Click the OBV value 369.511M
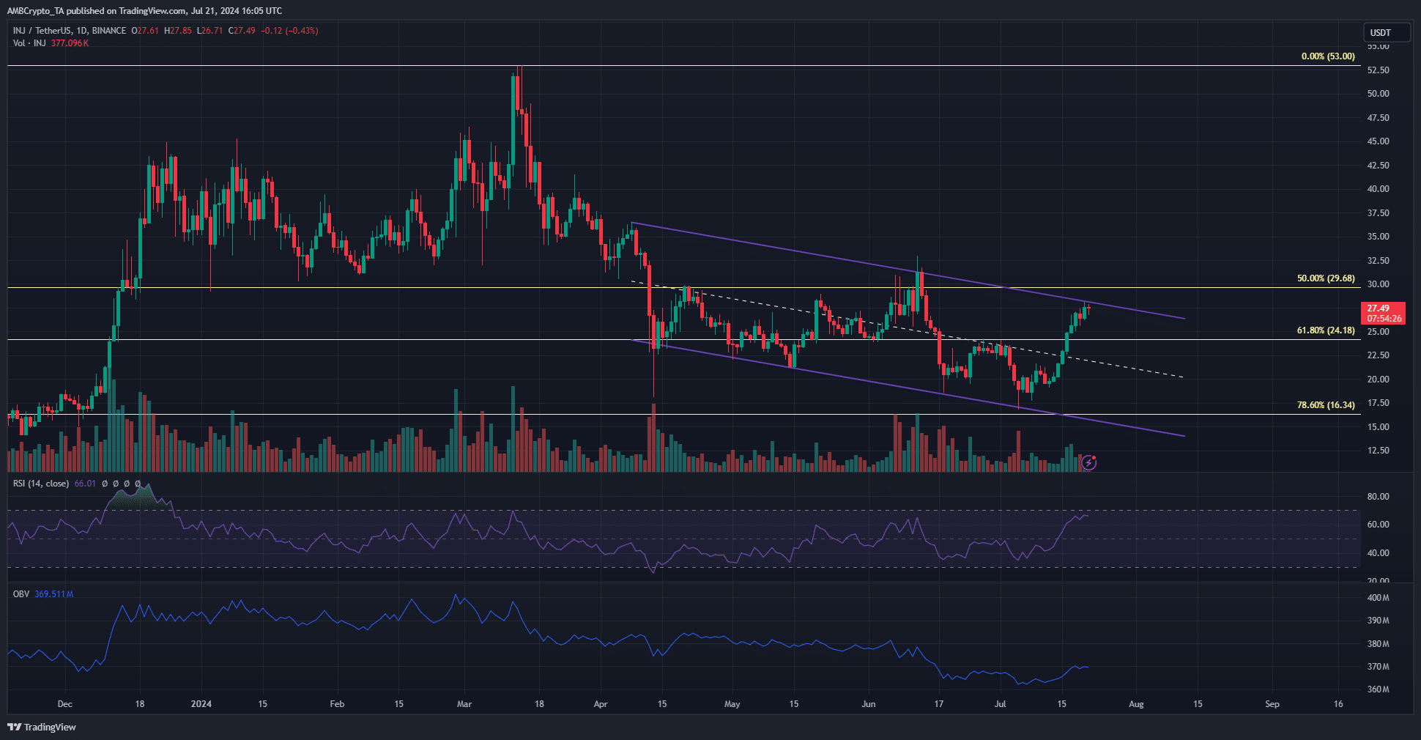1421x740 pixels. click(x=54, y=594)
